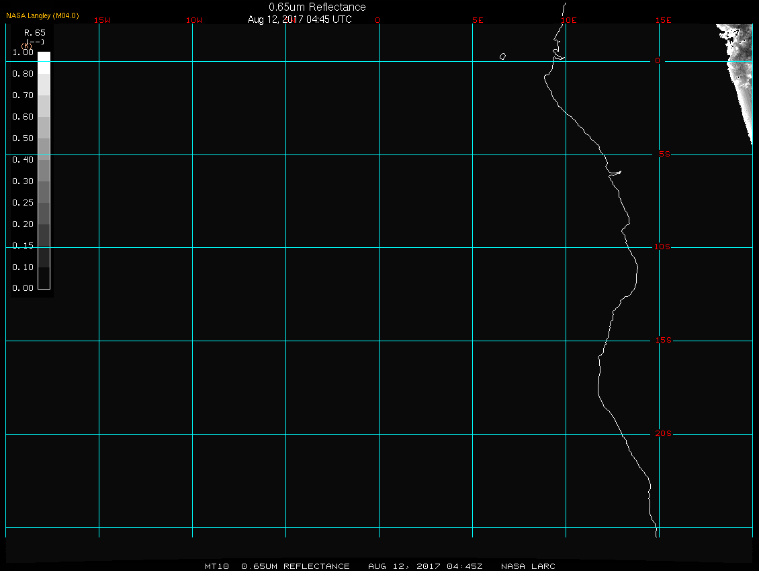Click the 15E longitude label
Image resolution: width=759 pixels, height=571 pixels.
[x=663, y=20]
